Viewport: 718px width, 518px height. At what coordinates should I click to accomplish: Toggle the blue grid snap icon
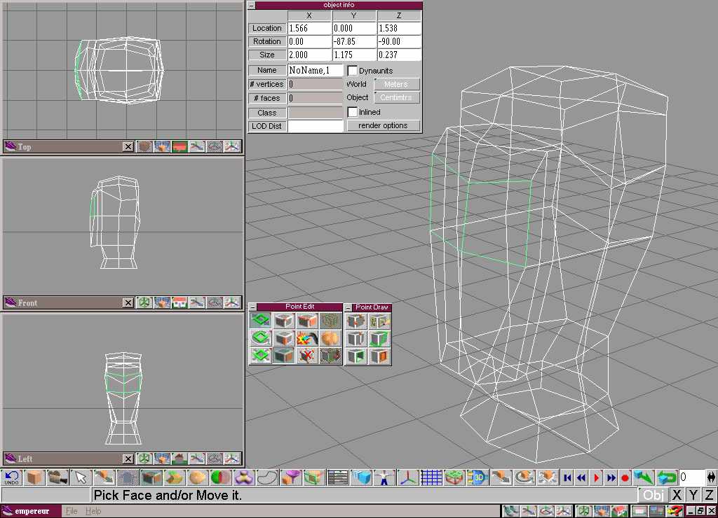coord(431,478)
